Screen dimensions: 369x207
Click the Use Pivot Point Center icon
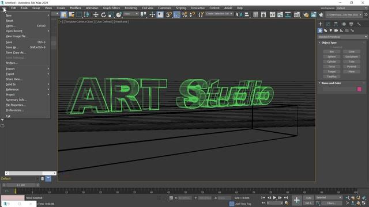[x=144, y=15]
